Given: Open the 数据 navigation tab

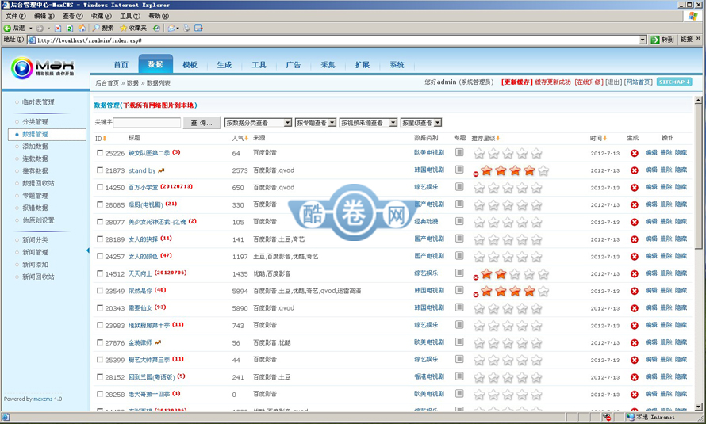Looking at the screenshot, I should tap(155, 64).
